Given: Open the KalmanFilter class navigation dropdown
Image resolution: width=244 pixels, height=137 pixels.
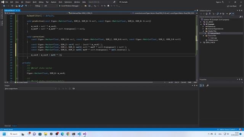Looking at the screenshot, I should point(100,13).
